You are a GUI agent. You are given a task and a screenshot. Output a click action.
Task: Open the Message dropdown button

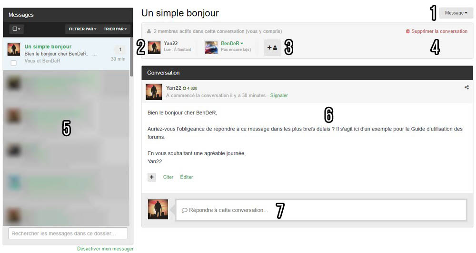pos(456,13)
